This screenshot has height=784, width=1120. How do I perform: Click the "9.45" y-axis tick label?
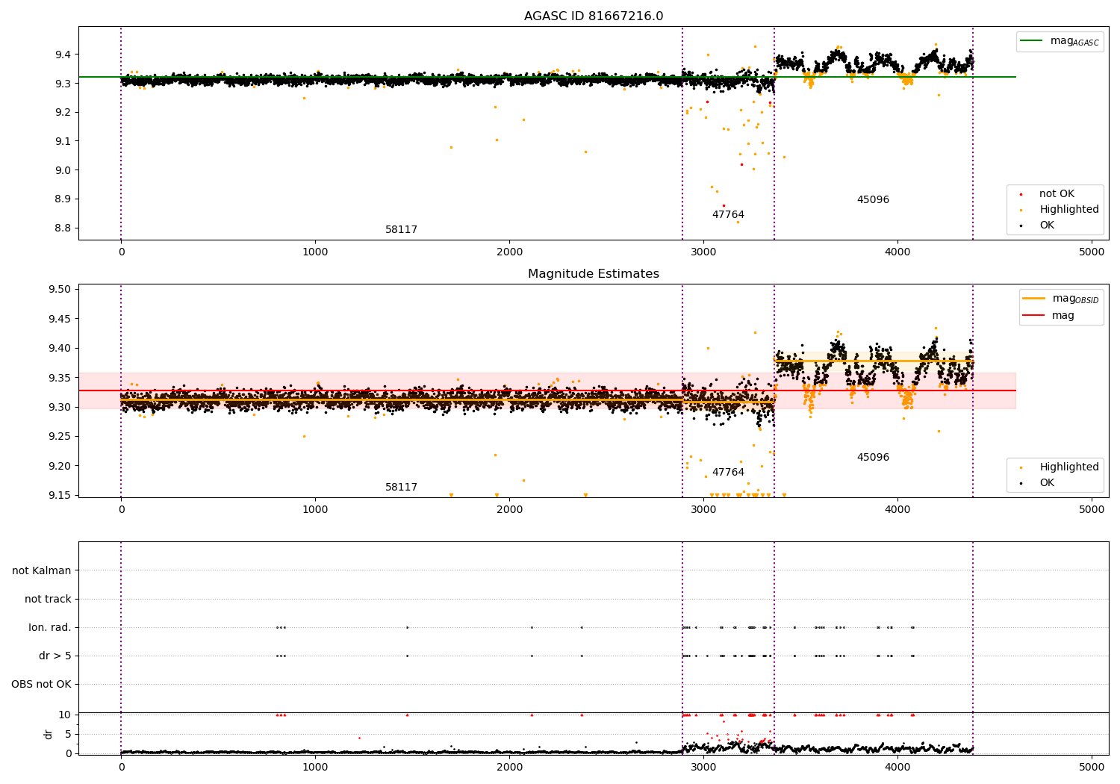coord(60,319)
